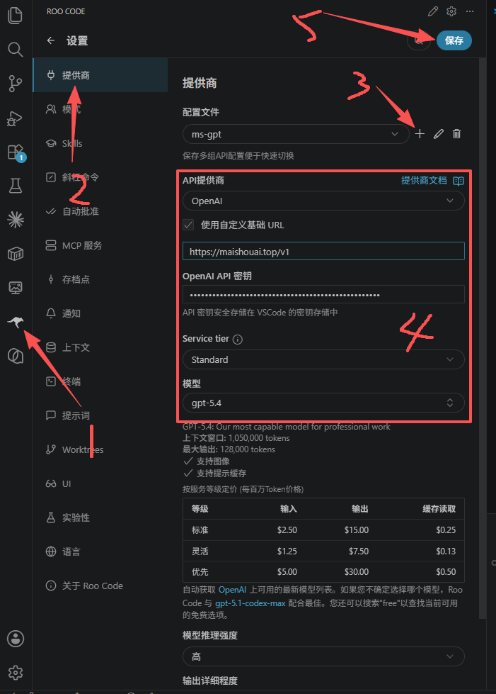The height and width of the screenshot is (694, 496).
Task: Open the starburst icon view in activity bar
Action: 16,220
